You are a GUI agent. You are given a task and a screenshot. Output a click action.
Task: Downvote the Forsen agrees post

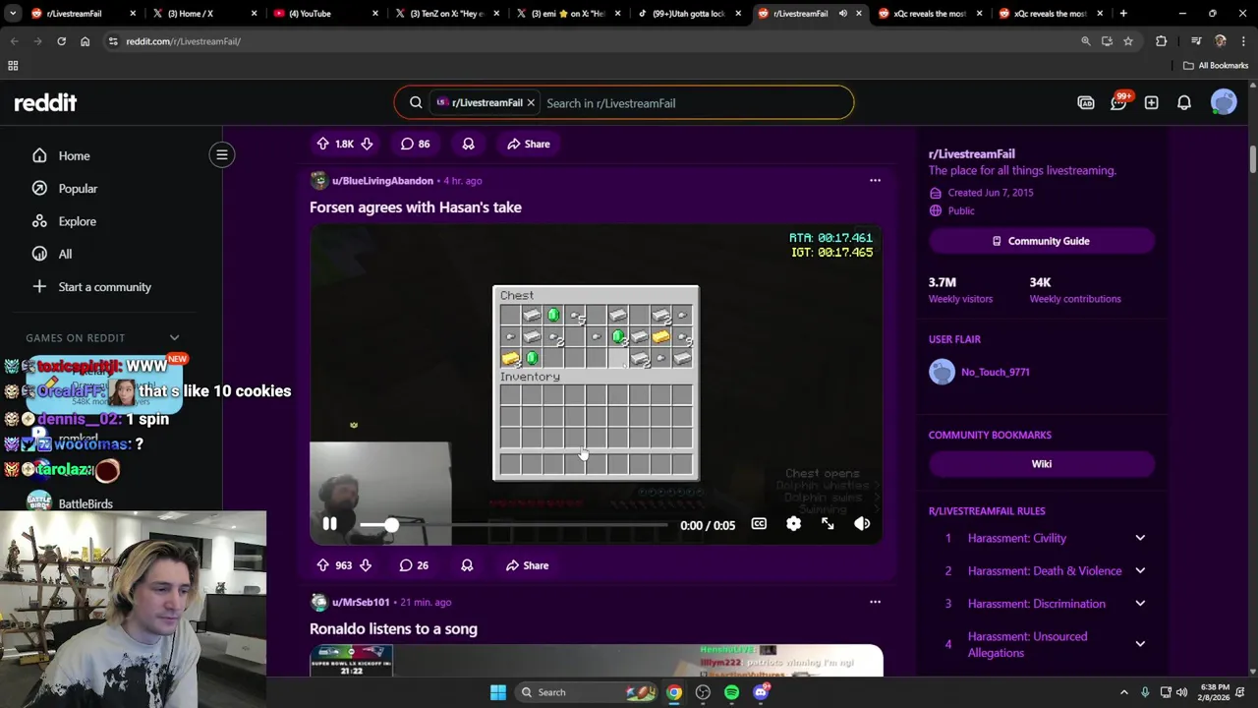coord(366,565)
